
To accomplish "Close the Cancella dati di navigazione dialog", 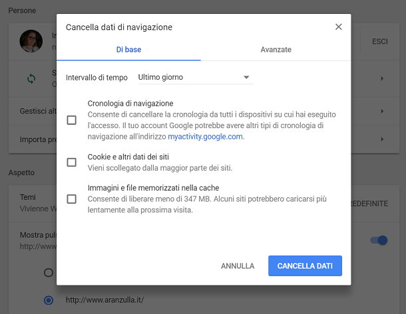I will point(338,27).
